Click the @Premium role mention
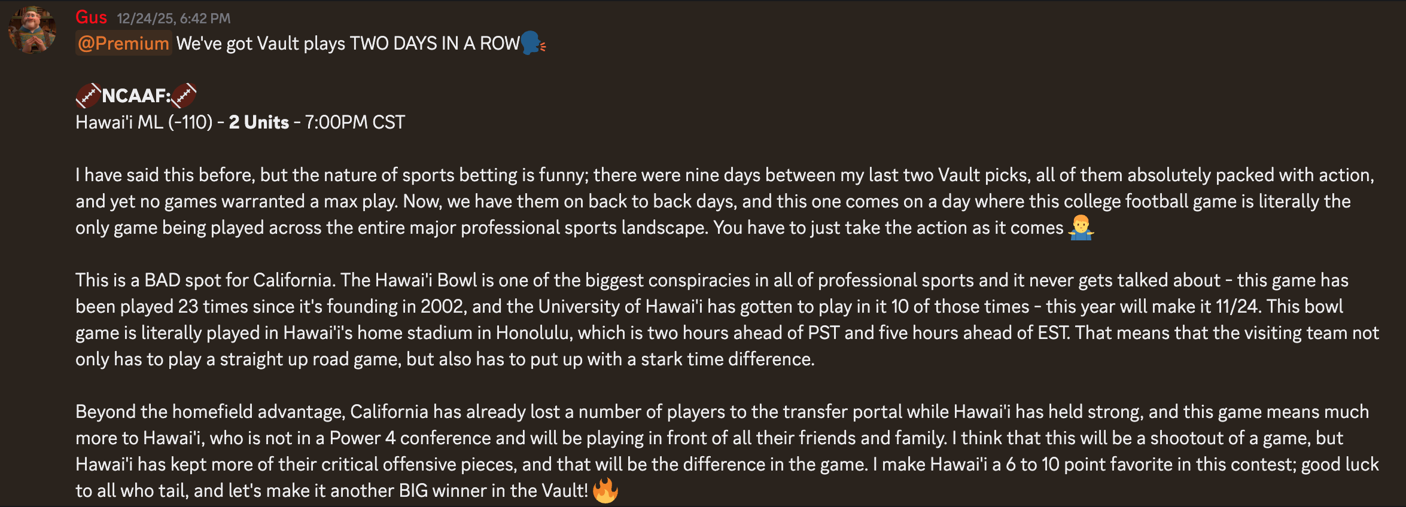1406x507 pixels. pyautogui.click(x=123, y=44)
